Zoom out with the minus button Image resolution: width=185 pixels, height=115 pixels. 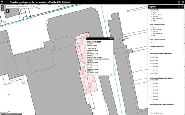click(2, 10)
